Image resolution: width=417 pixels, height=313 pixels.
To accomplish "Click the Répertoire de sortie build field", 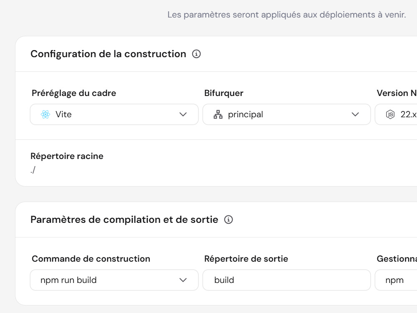I will pyautogui.click(x=287, y=280).
